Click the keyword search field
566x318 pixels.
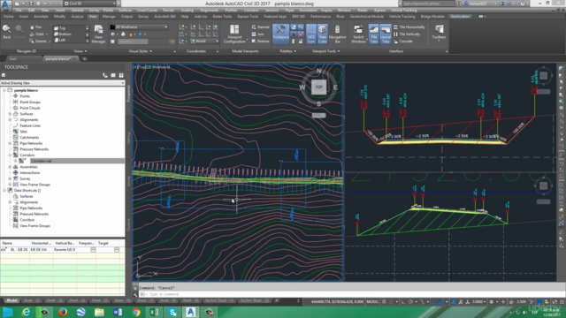pyautogui.click(x=428, y=4)
